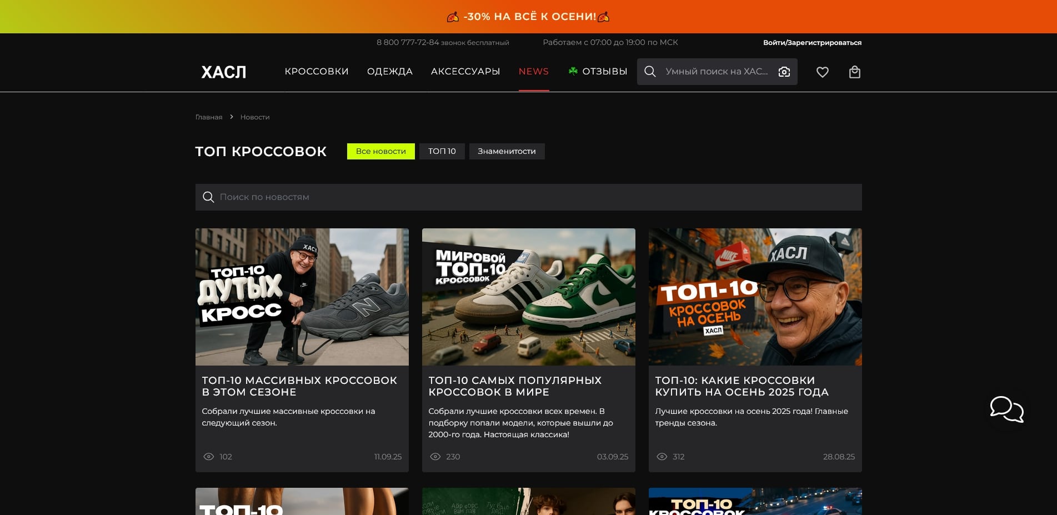Go to the АКСЕССУАРЫ section

[465, 72]
